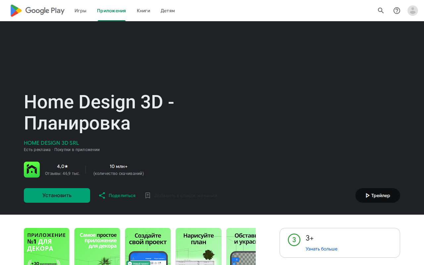
Task: Click the 4,0 star rating
Action: click(x=63, y=166)
